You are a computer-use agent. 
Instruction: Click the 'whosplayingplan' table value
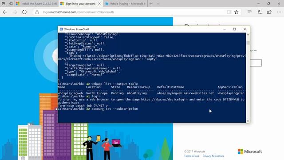pyautogui.click(x=231, y=93)
